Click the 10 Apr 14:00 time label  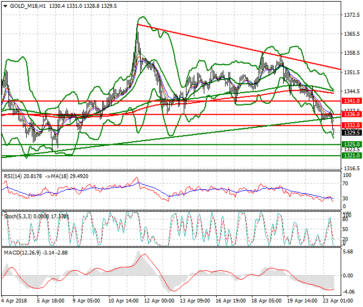(x=123, y=301)
